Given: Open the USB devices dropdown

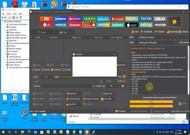Looking at the screenshot, I should (x=162, y=37).
